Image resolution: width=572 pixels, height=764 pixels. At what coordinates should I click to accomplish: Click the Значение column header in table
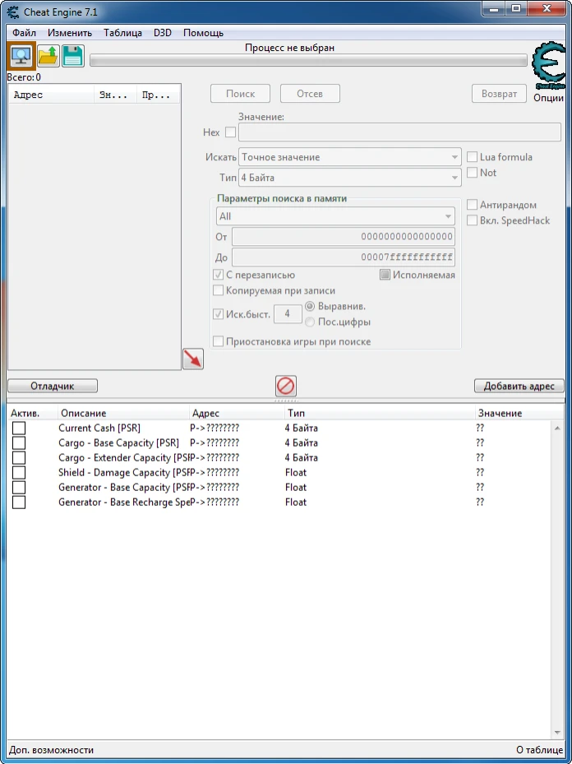[x=519, y=413]
